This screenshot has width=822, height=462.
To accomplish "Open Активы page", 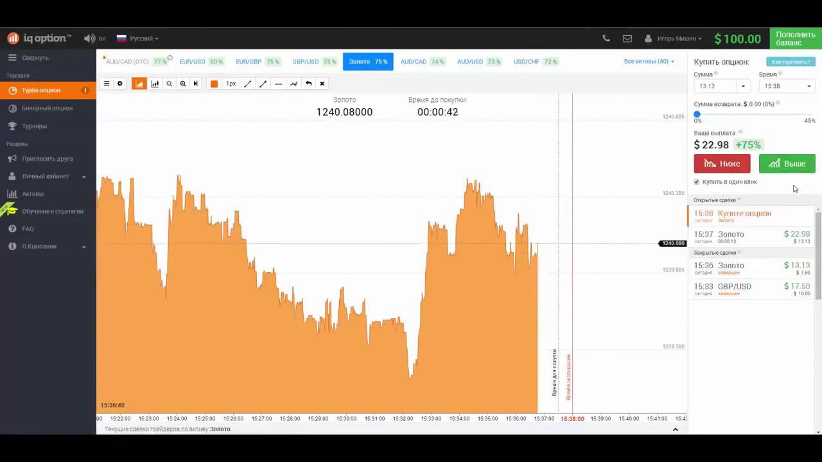I will tap(48, 194).
